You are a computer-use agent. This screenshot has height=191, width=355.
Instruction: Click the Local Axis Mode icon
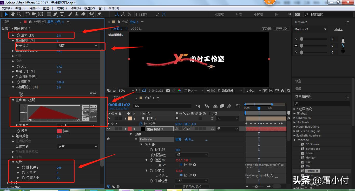pyautogui.click(x=117, y=14)
